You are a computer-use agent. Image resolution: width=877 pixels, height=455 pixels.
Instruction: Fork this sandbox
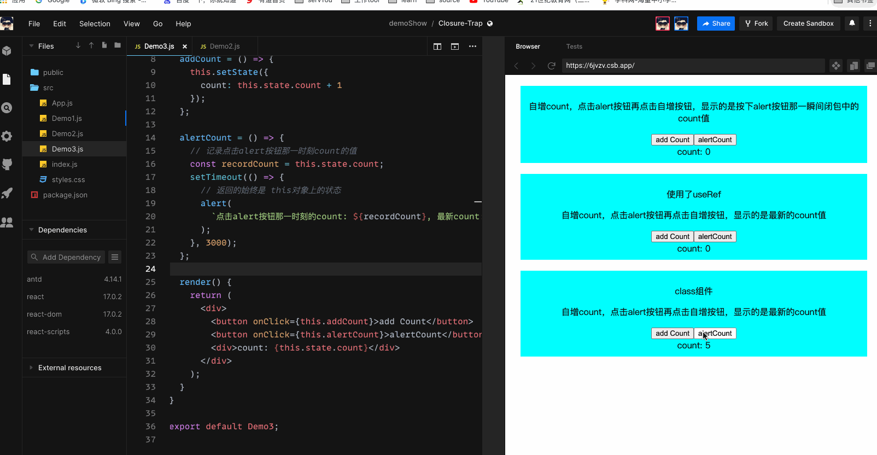pos(756,24)
